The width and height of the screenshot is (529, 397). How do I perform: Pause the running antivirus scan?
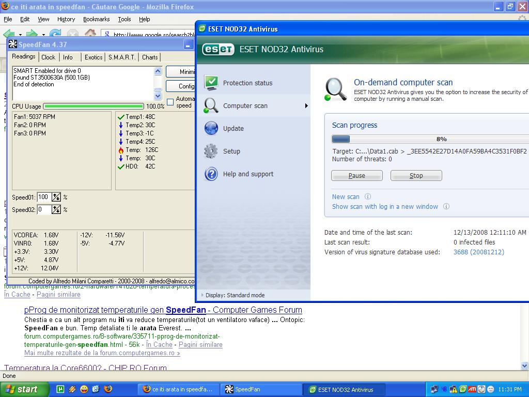coord(356,176)
